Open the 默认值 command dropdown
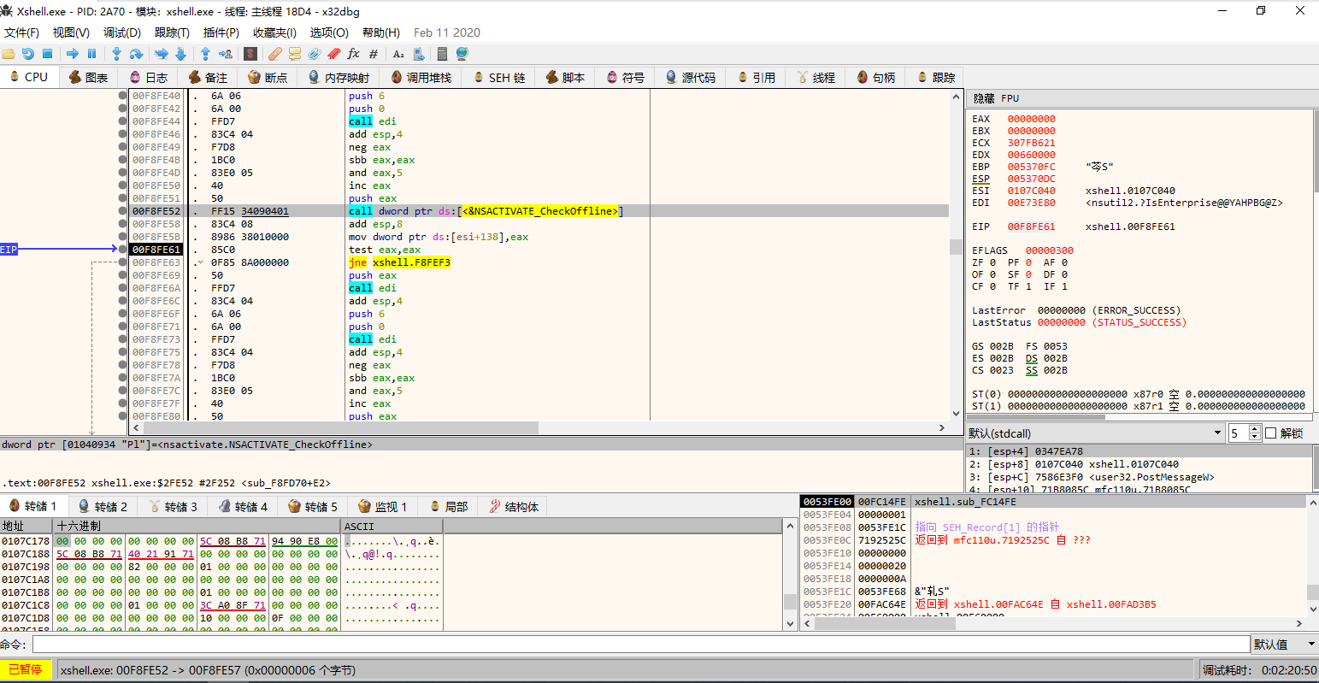Viewport: 1319px width, 683px height. coord(1285,645)
